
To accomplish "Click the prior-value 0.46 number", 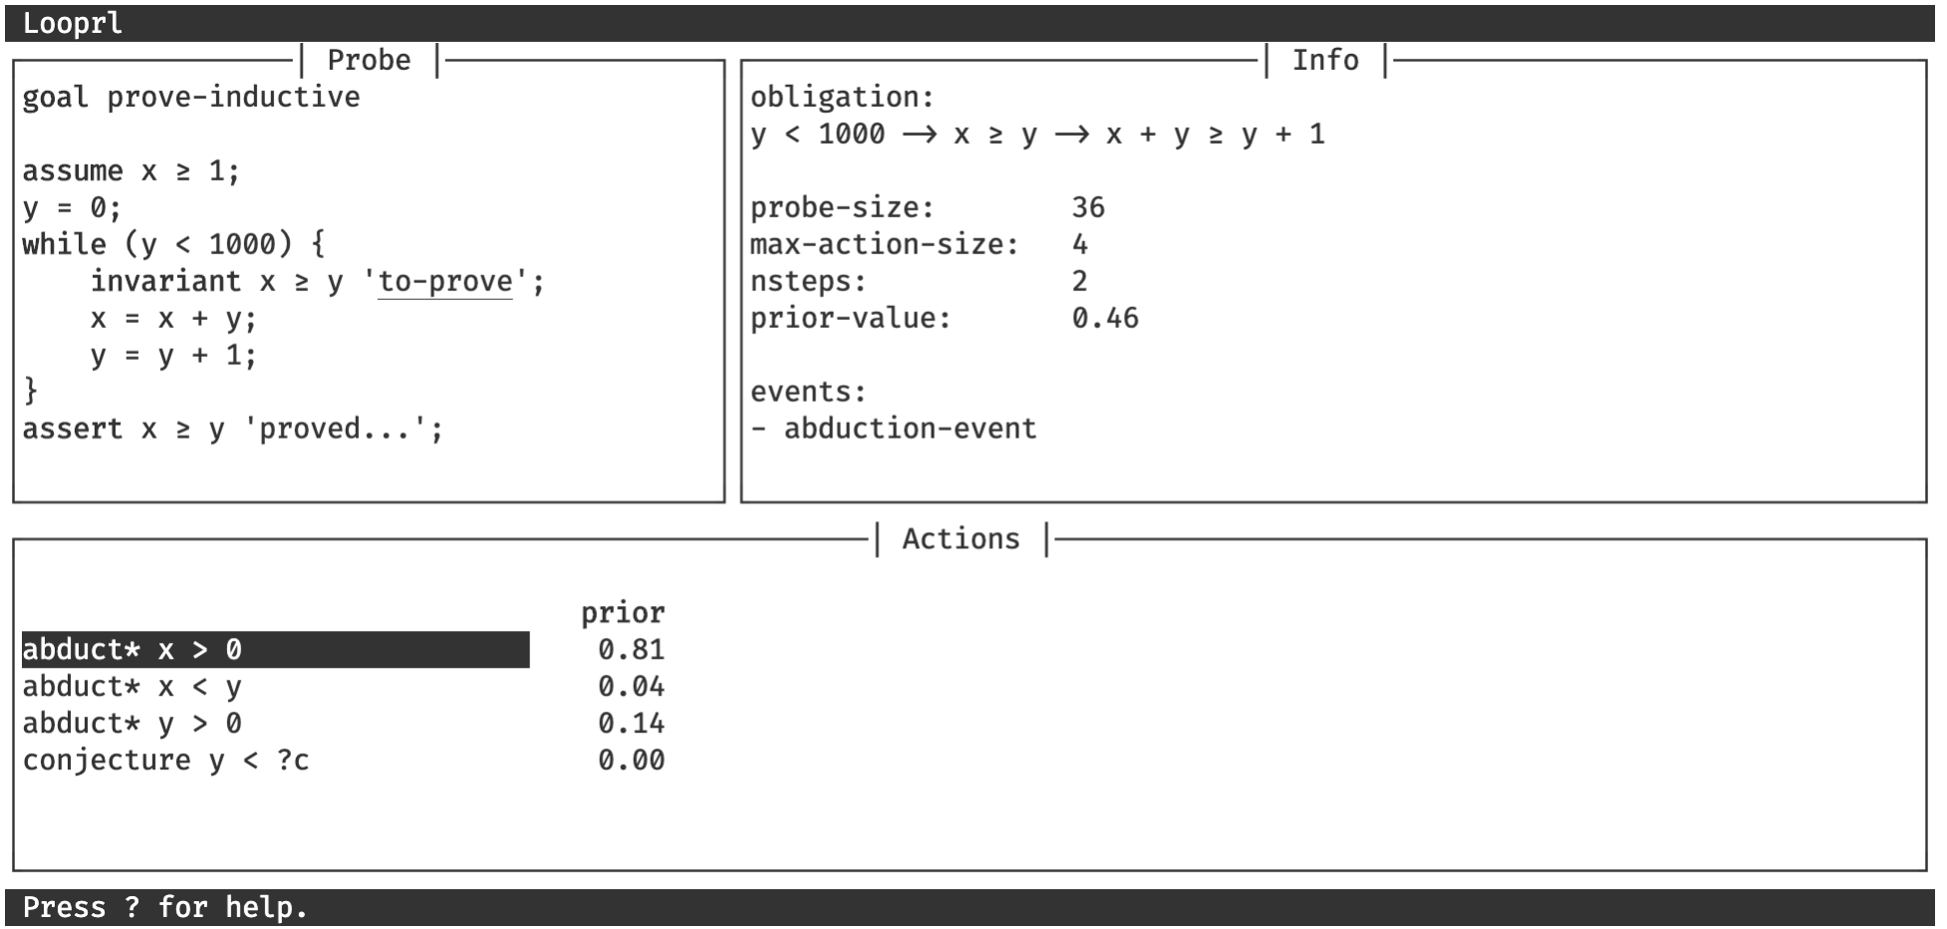I will [x=1105, y=319].
